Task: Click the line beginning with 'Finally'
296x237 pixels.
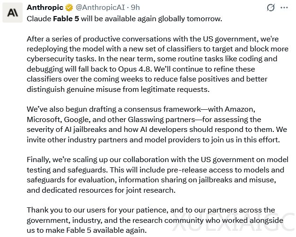Action: pyautogui.click(x=157, y=160)
